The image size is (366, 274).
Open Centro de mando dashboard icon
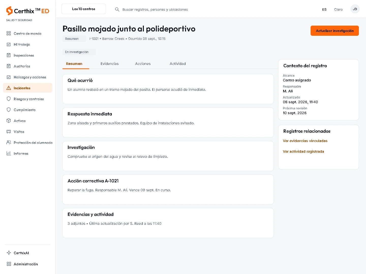tap(9, 33)
